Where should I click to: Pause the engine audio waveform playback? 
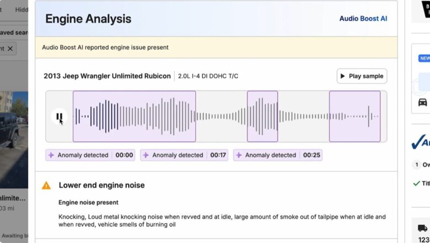point(59,117)
